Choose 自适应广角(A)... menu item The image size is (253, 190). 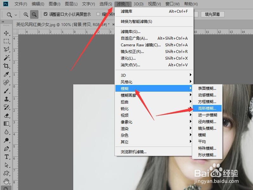[154, 38]
